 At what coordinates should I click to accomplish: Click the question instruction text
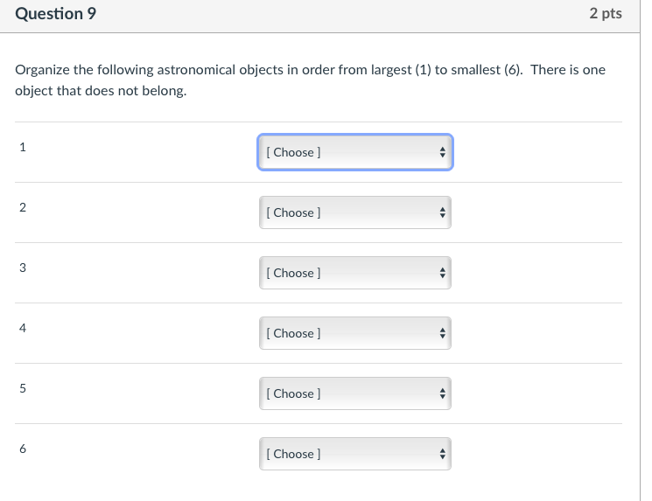coord(310,80)
